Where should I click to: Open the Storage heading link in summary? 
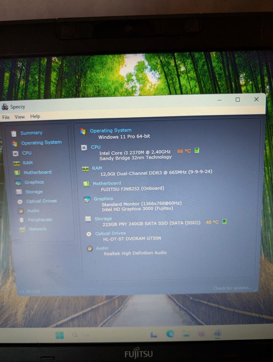[x=103, y=219]
